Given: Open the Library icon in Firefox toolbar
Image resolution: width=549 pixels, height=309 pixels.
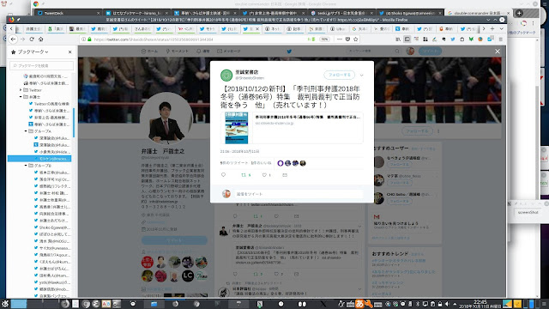Looking at the screenshot, I should click(398, 39).
